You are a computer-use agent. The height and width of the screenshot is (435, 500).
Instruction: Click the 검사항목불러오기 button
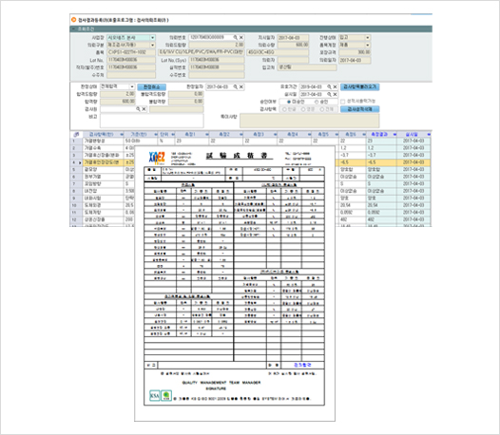tap(359, 87)
